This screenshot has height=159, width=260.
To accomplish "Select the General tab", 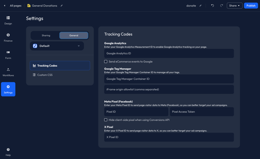I will click(74, 36).
